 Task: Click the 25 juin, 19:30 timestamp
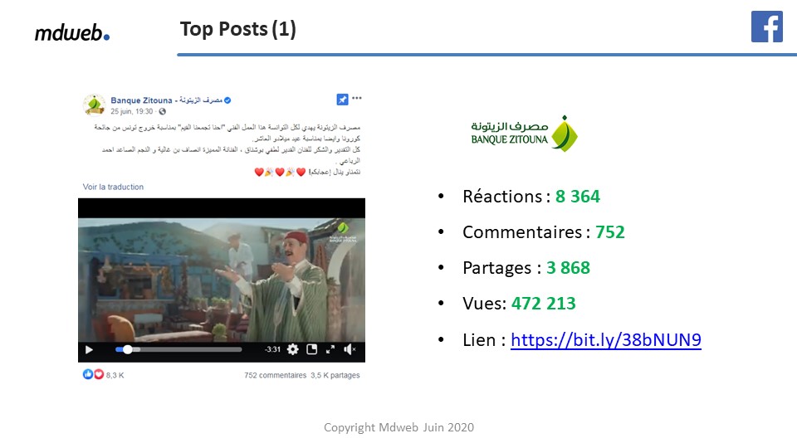pyautogui.click(x=132, y=111)
